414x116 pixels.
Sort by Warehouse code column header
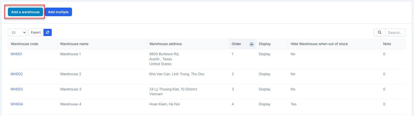[x=24, y=44]
